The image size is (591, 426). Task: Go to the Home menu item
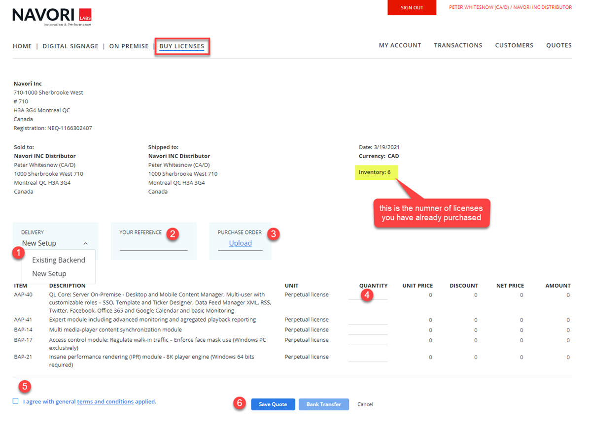point(22,46)
